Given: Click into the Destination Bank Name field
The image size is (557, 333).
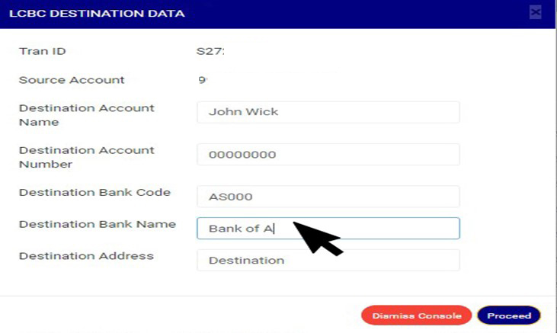Looking at the screenshot, I should point(328,229).
